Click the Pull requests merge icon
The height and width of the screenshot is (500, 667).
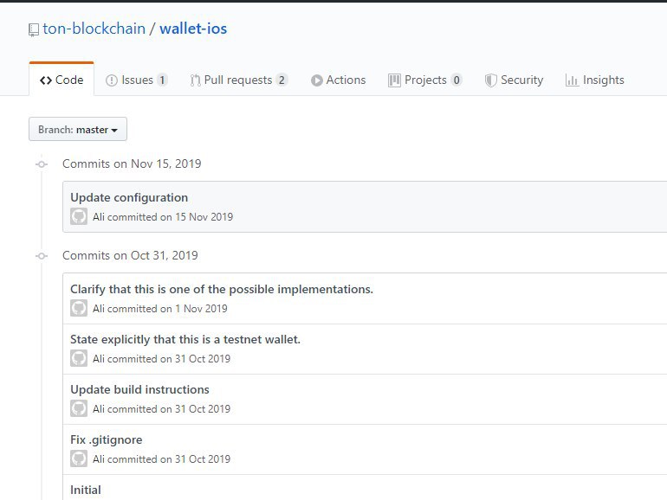[195, 80]
